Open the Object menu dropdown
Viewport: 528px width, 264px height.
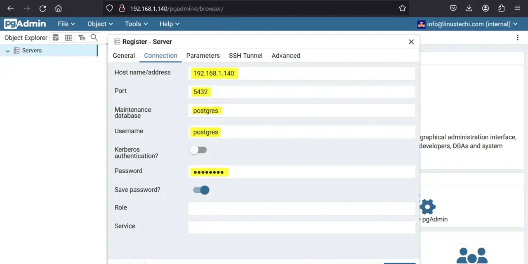tap(100, 24)
